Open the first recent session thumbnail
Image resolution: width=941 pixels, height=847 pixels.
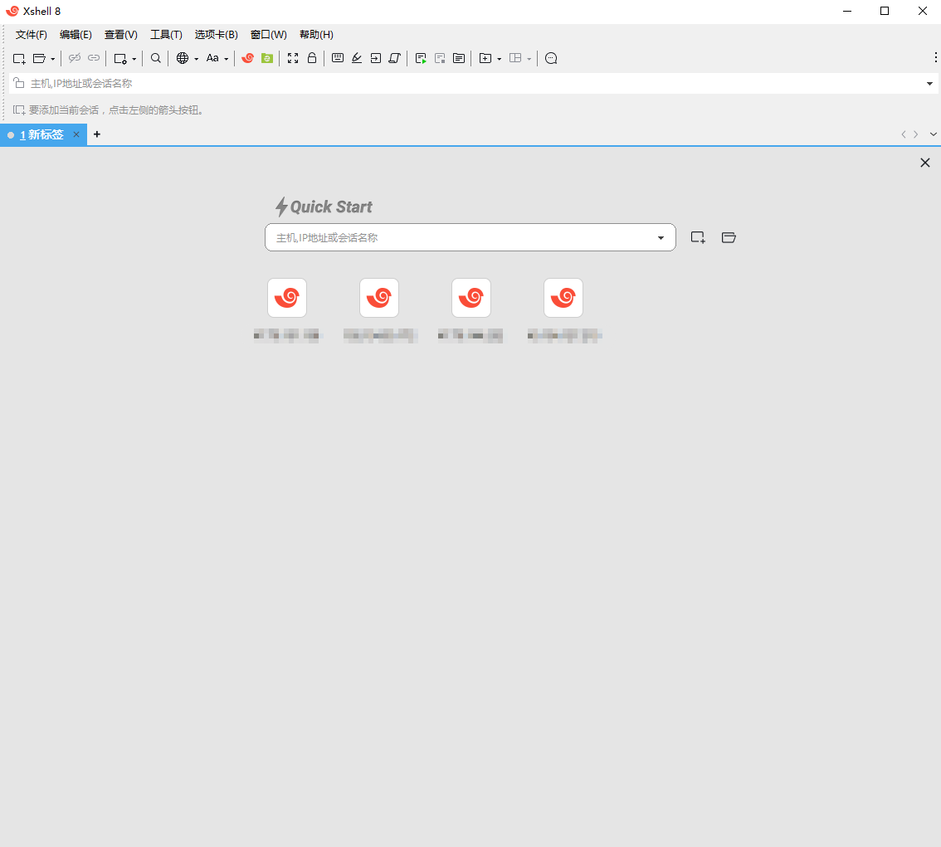tap(287, 298)
